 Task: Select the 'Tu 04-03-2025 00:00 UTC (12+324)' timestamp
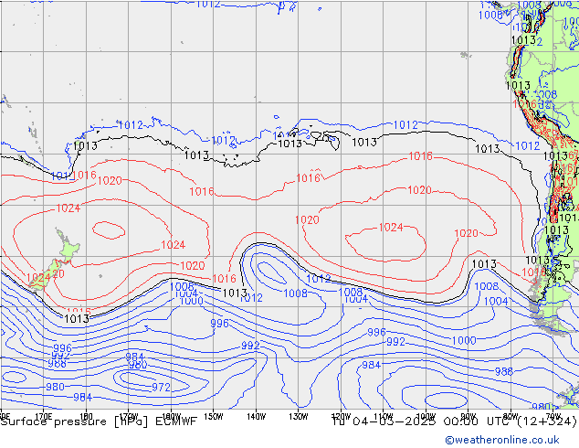[x=455, y=421]
